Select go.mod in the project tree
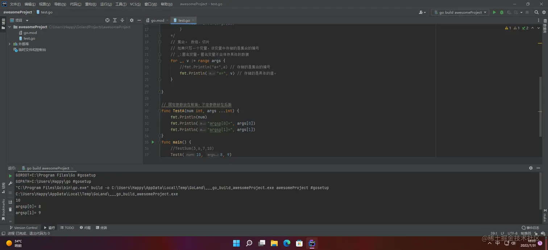548x250 pixels. click(x=30, y=33)
